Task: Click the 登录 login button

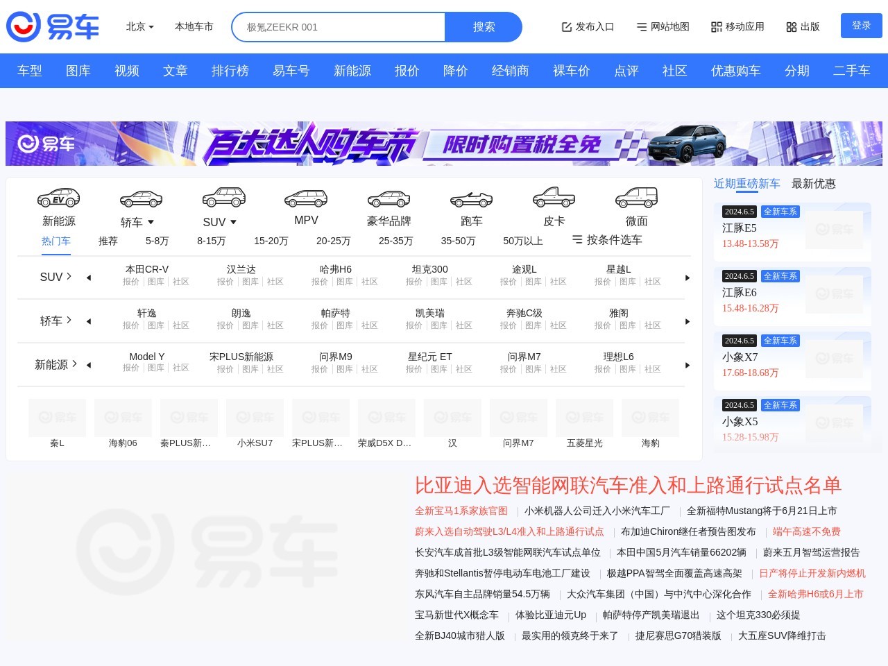Action: click(x=861, y=25)
